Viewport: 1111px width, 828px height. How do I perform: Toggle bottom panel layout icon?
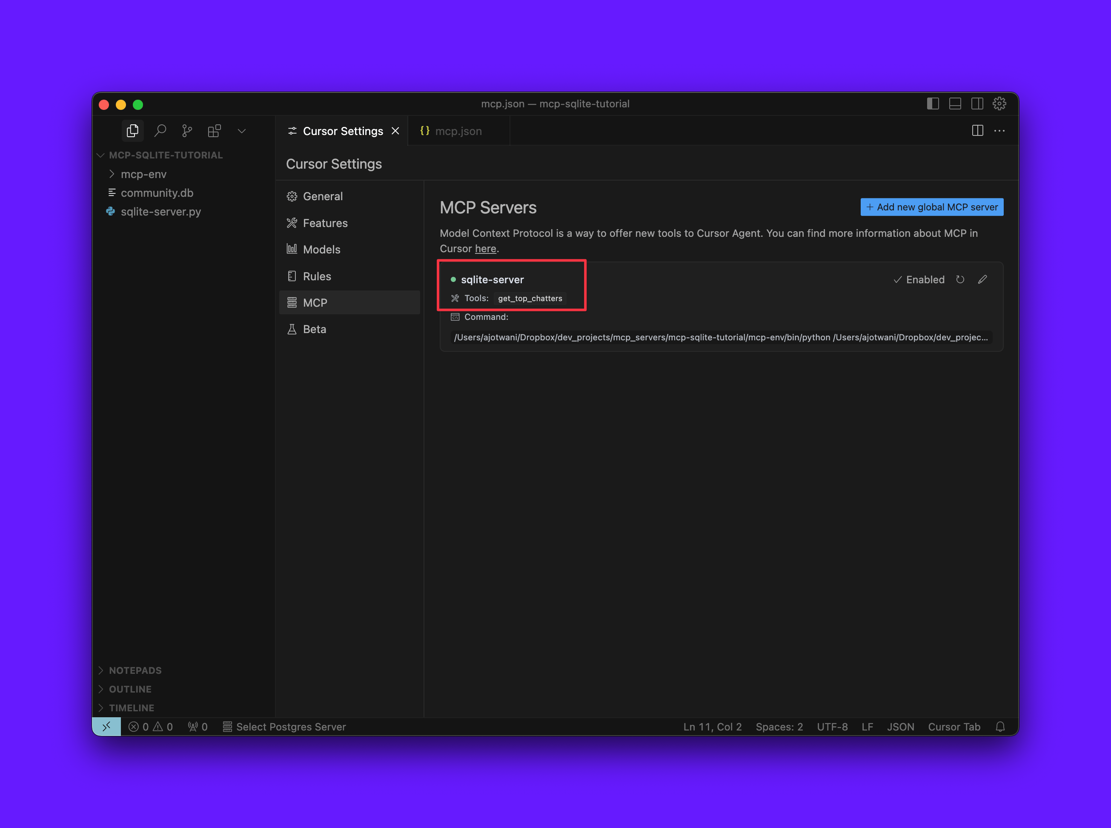click(955, 104)
